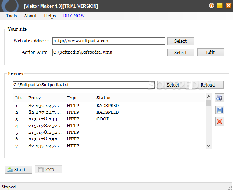Click Select for proxies file
The image size is (233, 191).
[173, 85]
